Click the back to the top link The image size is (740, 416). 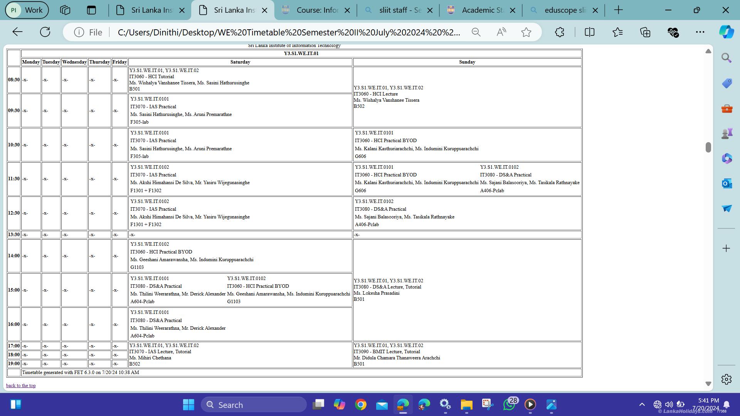[x=21, y=386]
